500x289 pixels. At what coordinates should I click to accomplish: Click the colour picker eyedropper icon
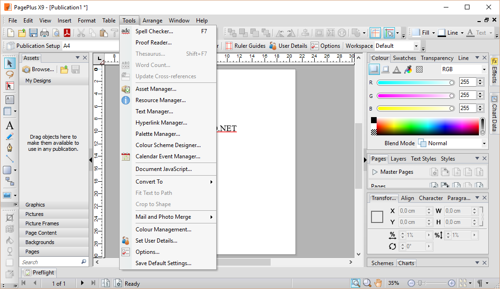point(408,69)
